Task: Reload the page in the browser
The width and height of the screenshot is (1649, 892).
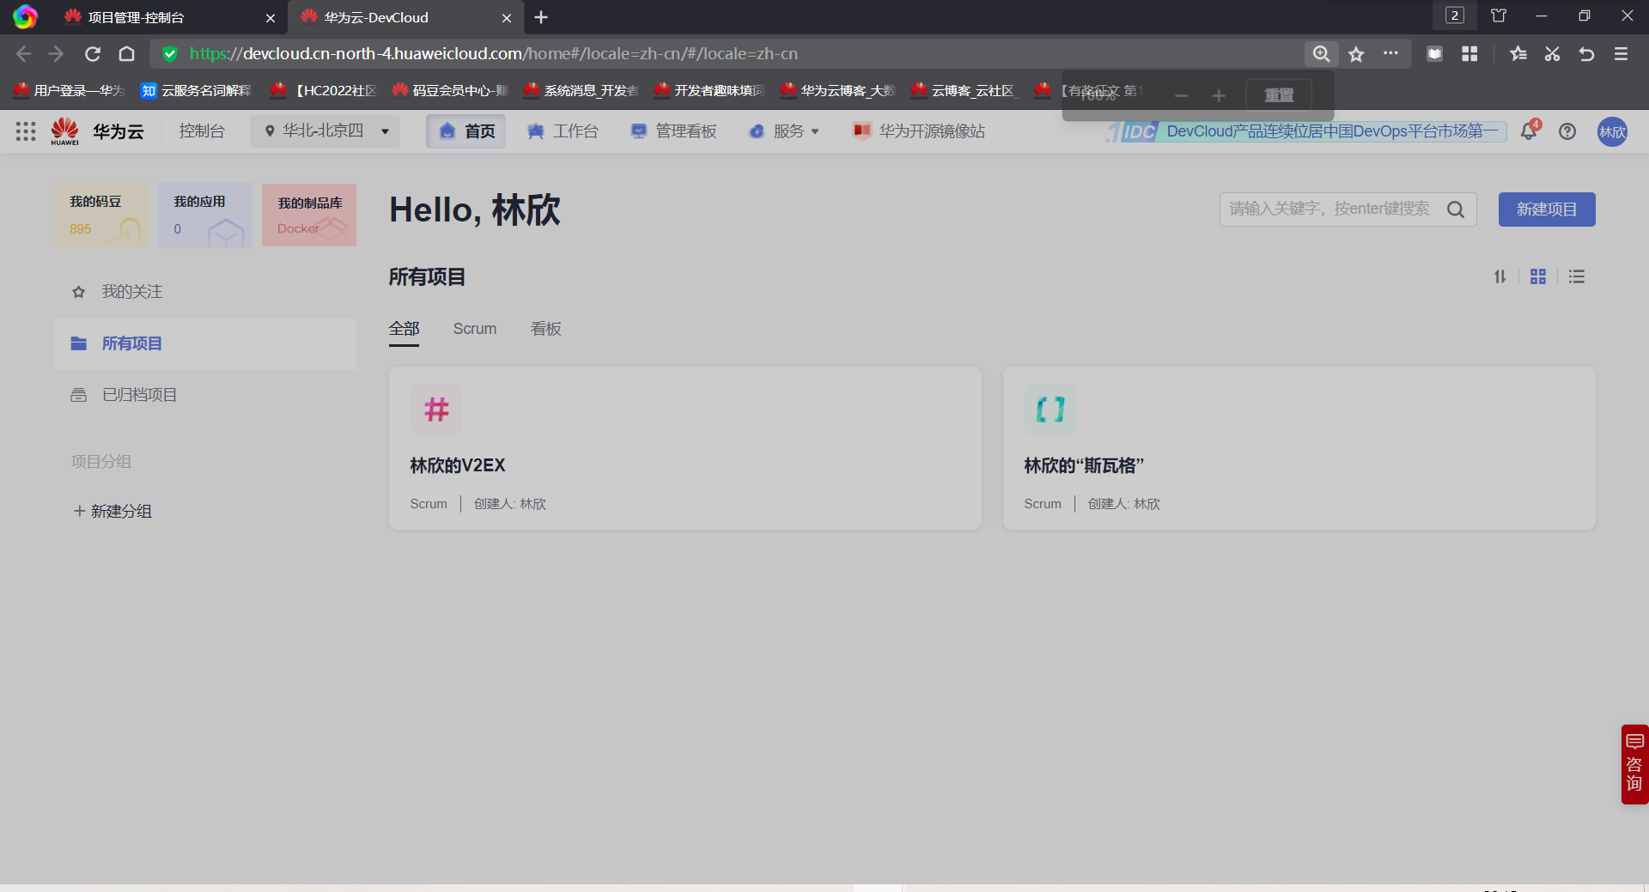Action: pyautogui.click(x=93, y=54)
